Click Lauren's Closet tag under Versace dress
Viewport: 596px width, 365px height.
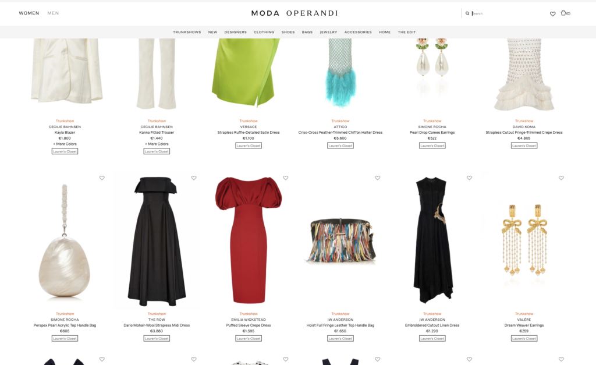click(x=249, y=146)
